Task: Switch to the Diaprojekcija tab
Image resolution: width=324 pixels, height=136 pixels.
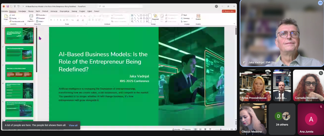Action: (x=65, y=11)
